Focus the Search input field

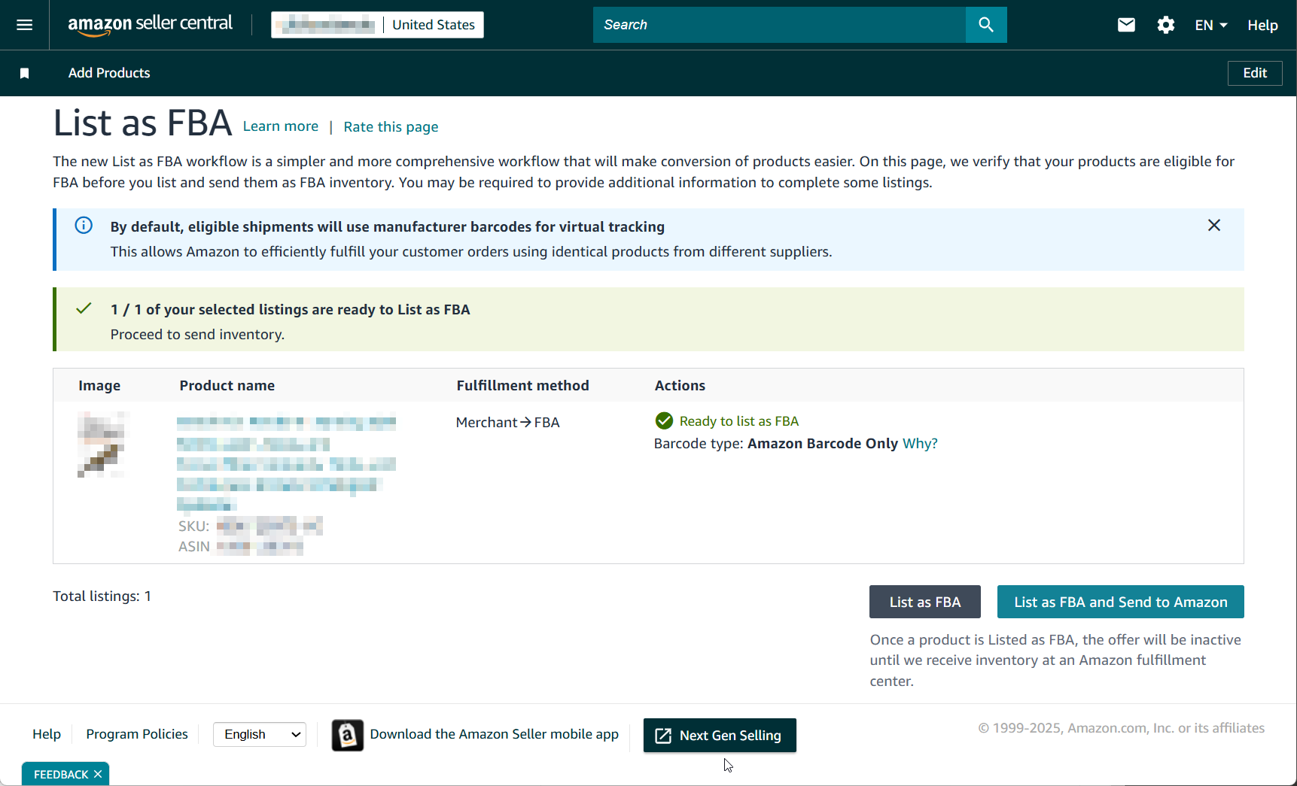[779, 25]
